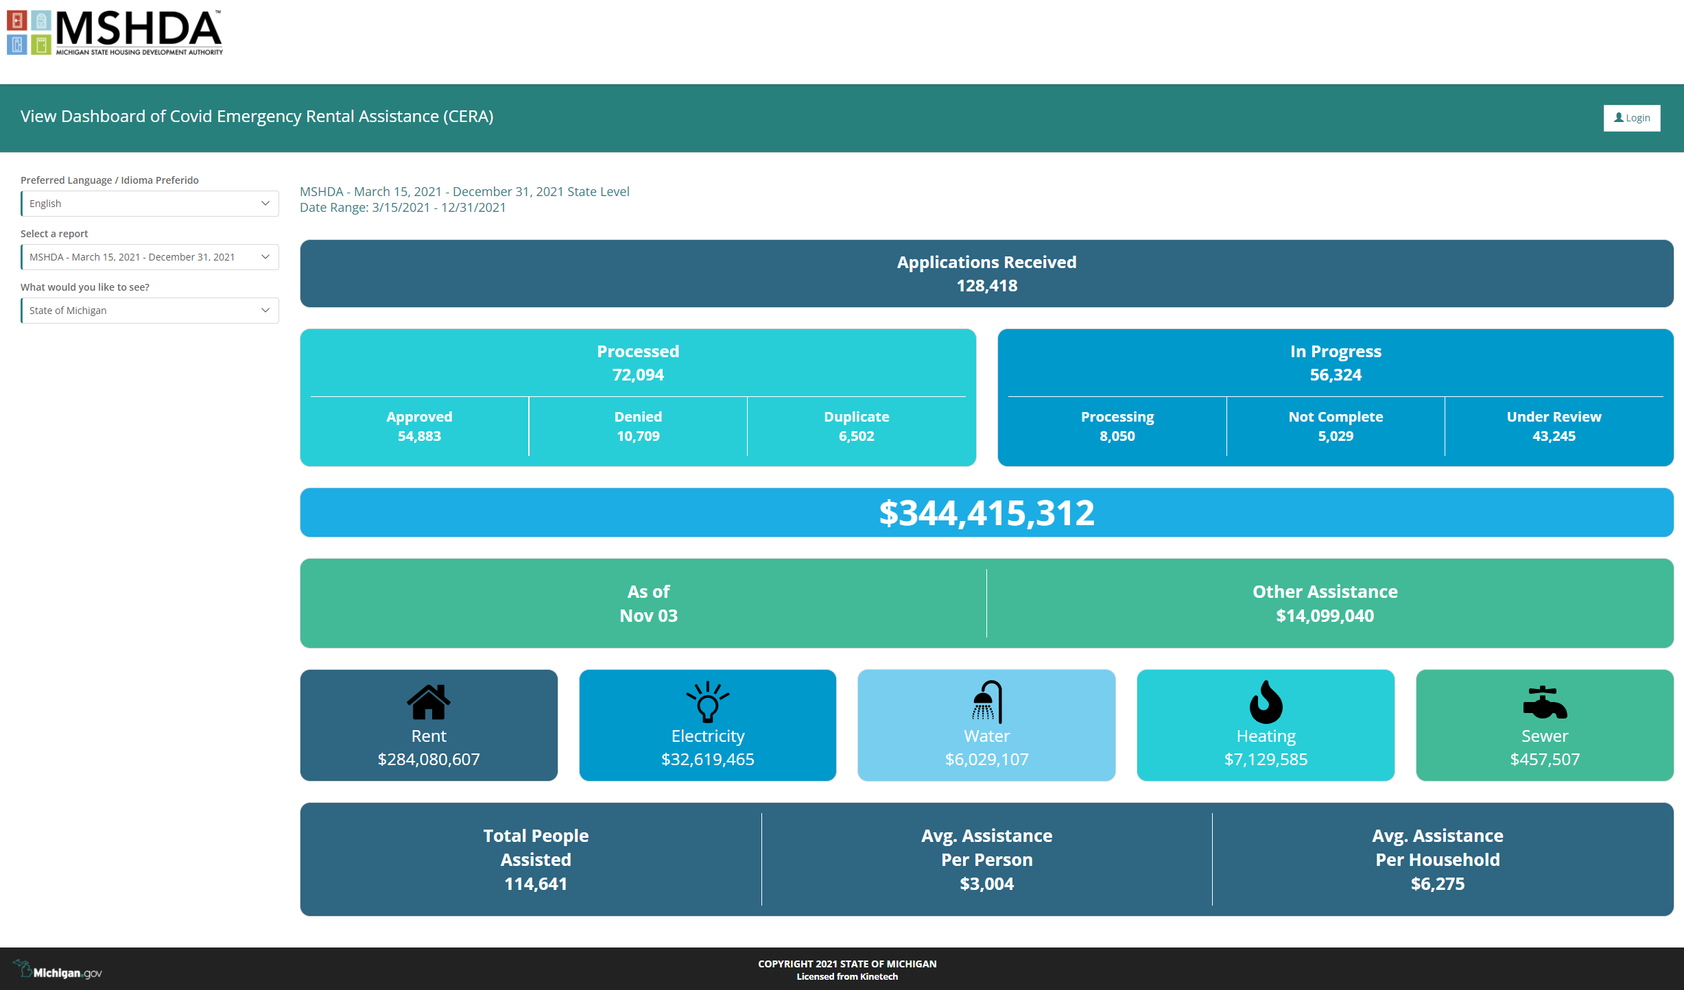Click the $344,415,312 total banner
The image size is (1684, 990).
pos(986,513)
